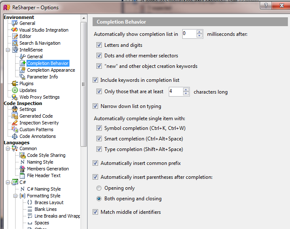Screen dimensions: 290x229
Task: Click the Completion Behavior icon
Action: 23,63
